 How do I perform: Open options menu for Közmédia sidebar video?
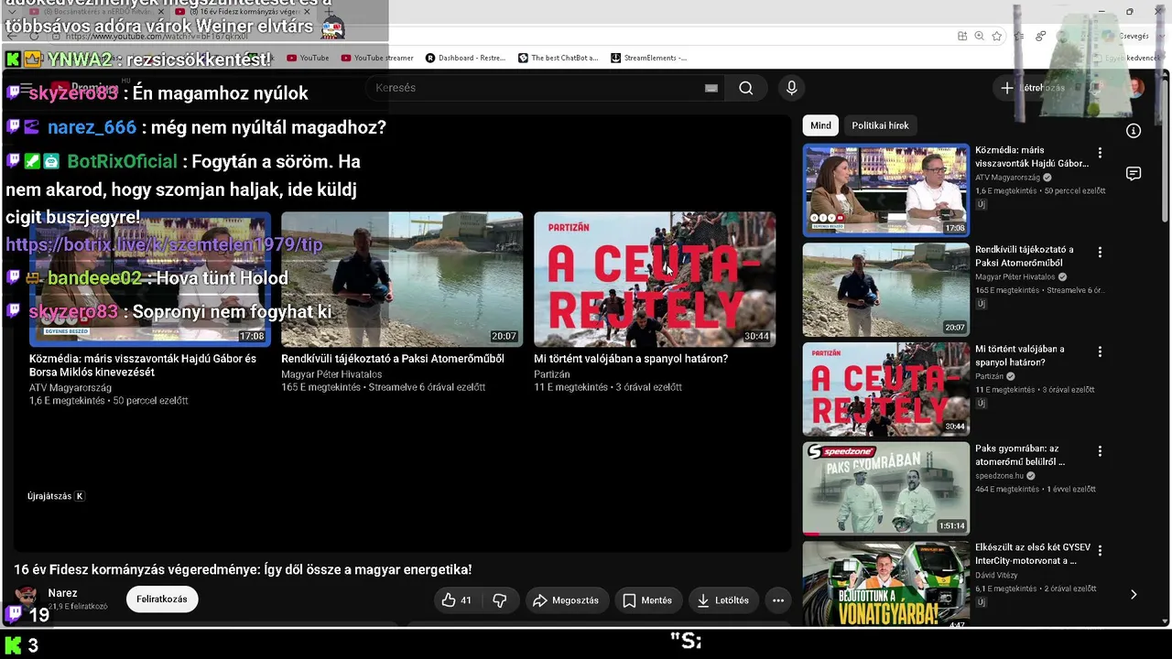coord(1100,153)
